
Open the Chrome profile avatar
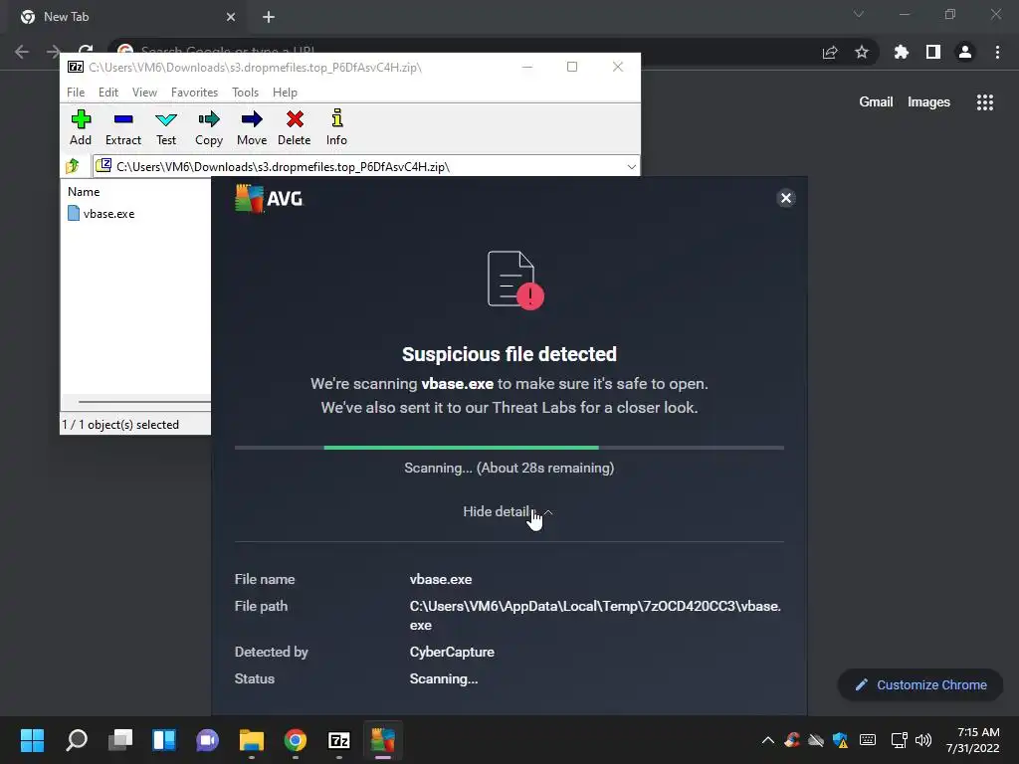point(965,52)
